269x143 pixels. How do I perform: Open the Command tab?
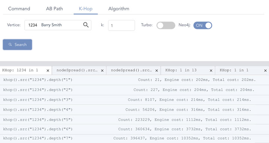tap(19, 9)
